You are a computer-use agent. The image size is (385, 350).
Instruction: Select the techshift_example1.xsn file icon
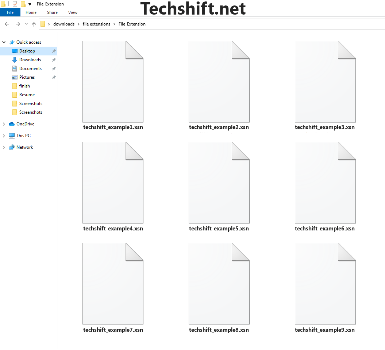point(113,82)
